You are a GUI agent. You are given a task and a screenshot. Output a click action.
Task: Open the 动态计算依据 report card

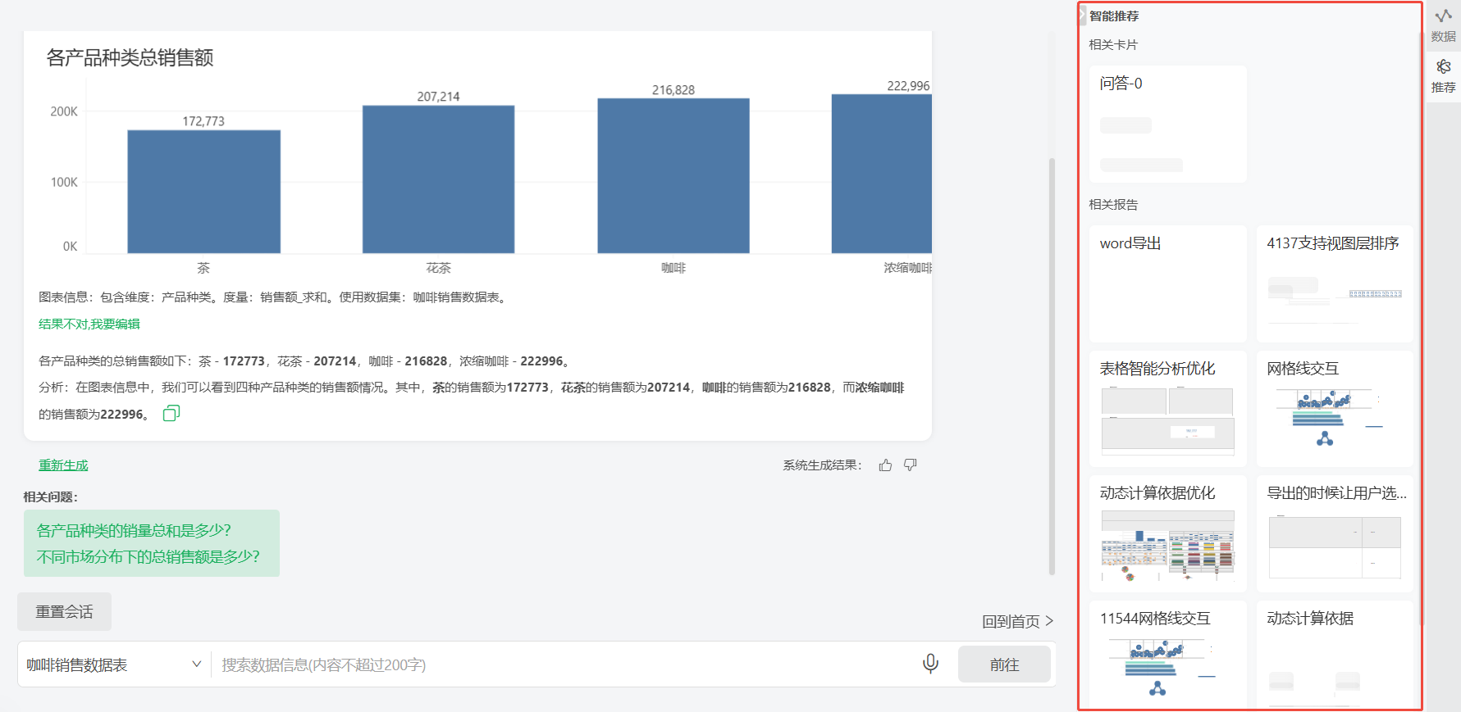[1335, 655]
